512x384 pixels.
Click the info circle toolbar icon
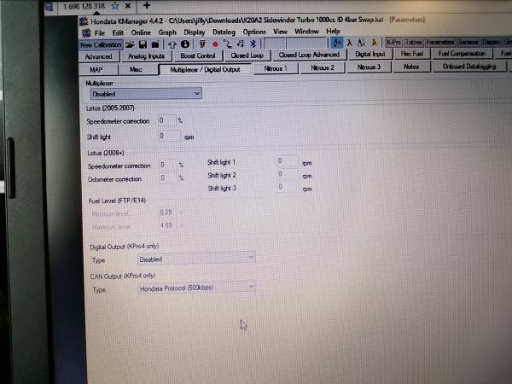point(185,44)
